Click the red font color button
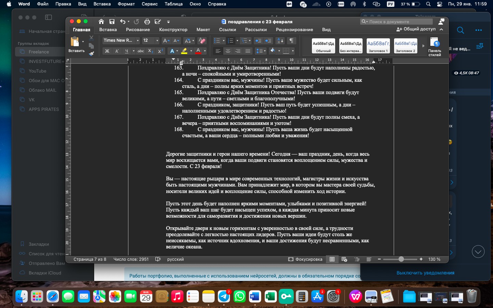The height and width of the screenshot is (308, 493). (198, 51)
